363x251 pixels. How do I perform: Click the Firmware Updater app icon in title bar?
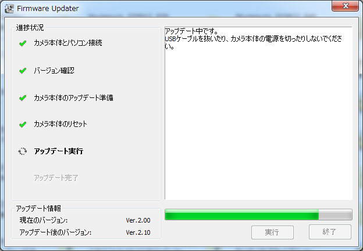(9, 9)
